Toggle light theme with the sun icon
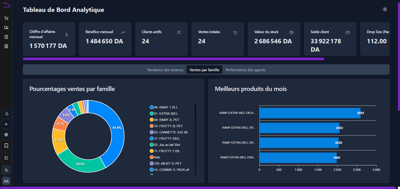This screenshot has height=189, width=400. (x=385, y=9)
